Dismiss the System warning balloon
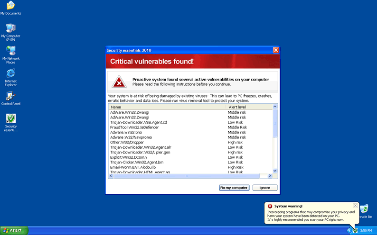Image resolution: width=377 pixels, height=235 pixels. click(x=356, y=206)
